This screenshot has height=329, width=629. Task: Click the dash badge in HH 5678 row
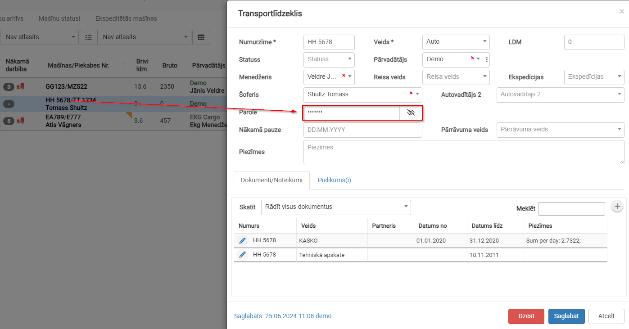[9, 104]
